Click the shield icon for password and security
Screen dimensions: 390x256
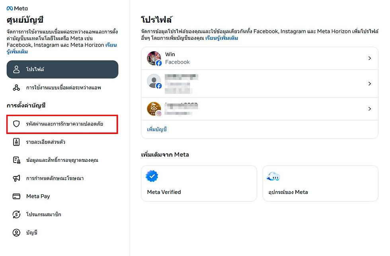click(16, 124)
